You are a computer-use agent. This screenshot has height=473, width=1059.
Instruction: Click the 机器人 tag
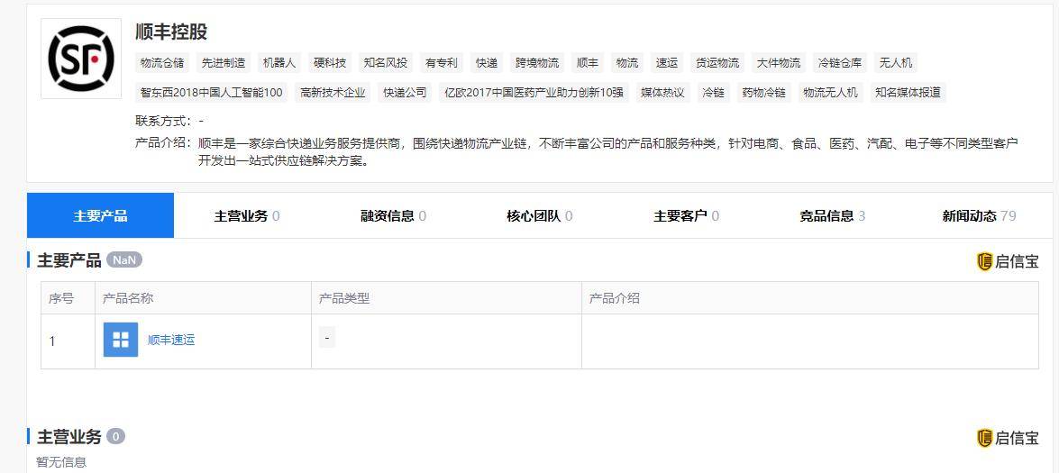coord(279,63)
